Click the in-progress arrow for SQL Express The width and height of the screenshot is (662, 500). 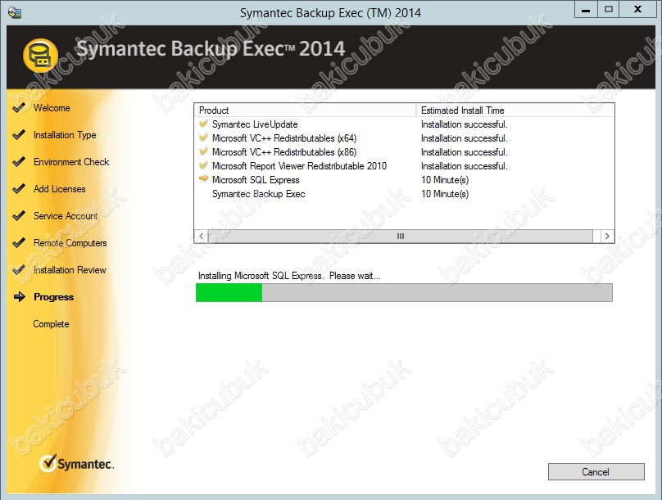(x=203, y=178)
